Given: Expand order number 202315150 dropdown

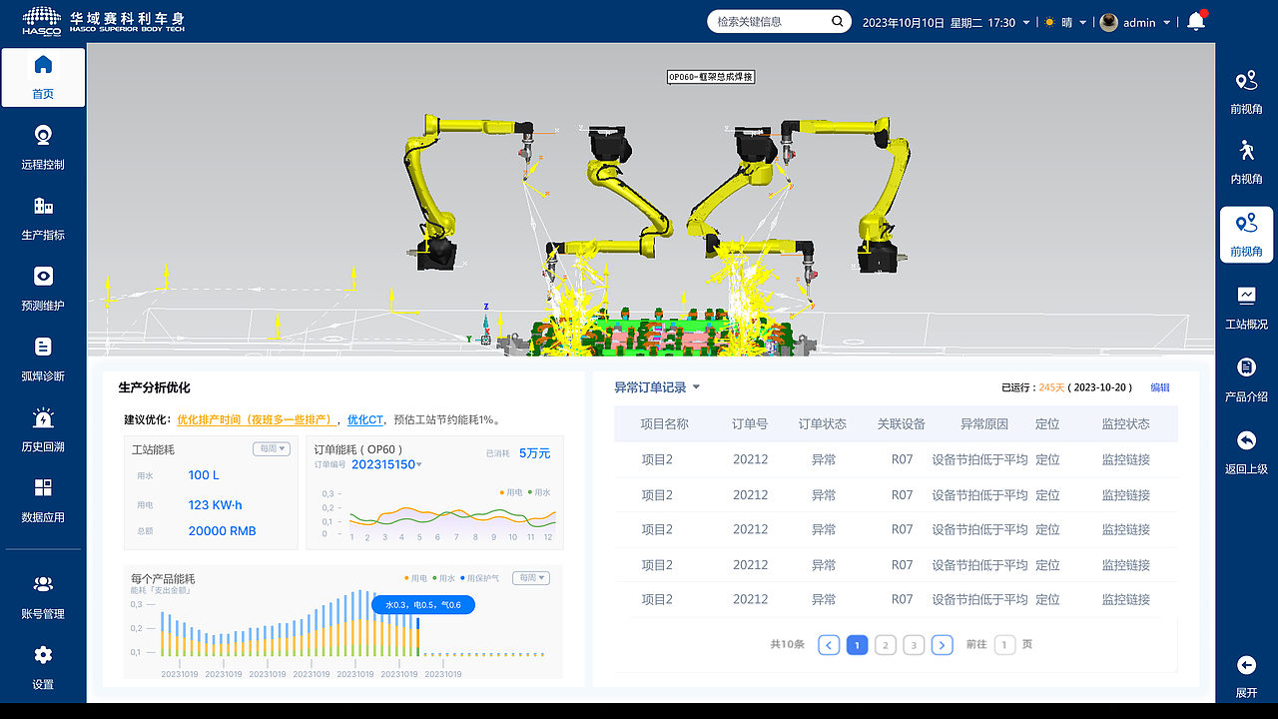Looking at the screenshot, I should click(x=419, y=465).
